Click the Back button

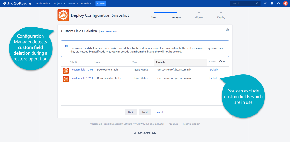click(x=130, y=112)
